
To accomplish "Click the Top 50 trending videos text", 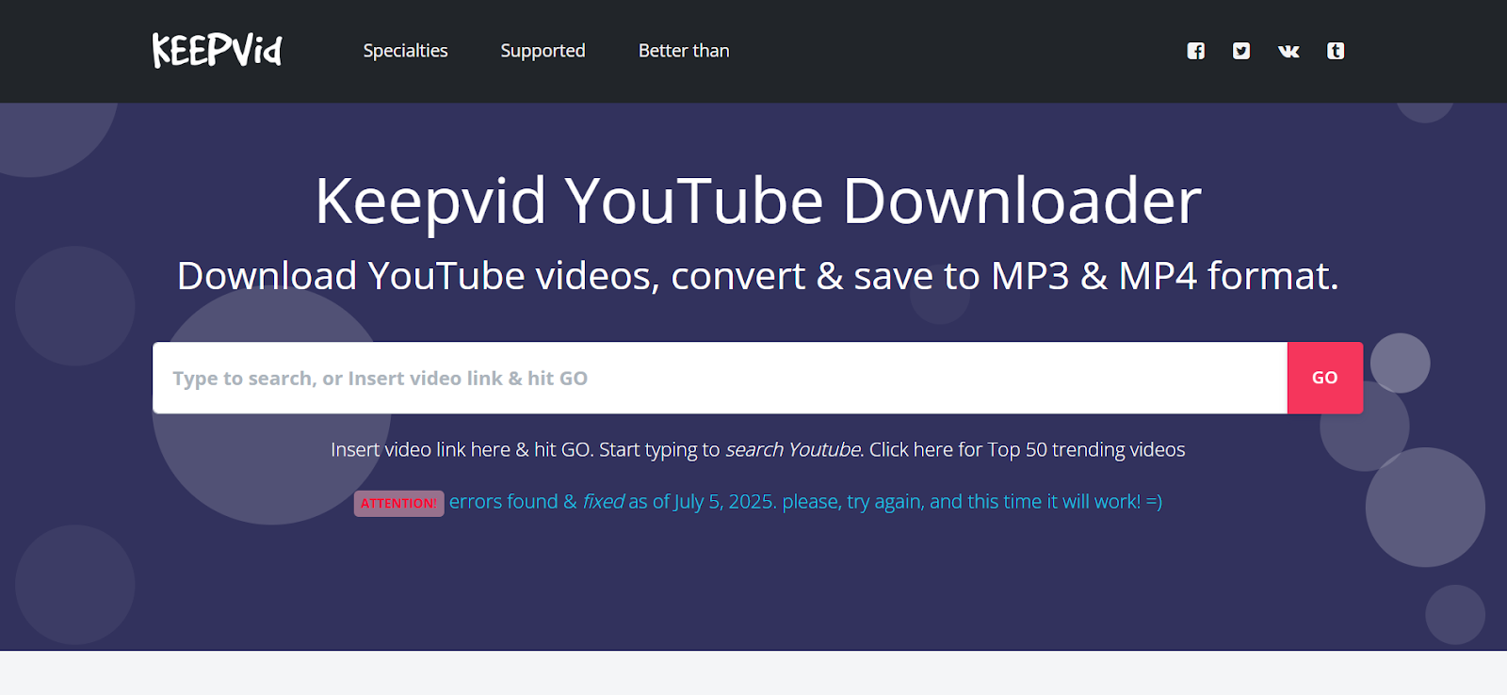I will point(1086,450).
